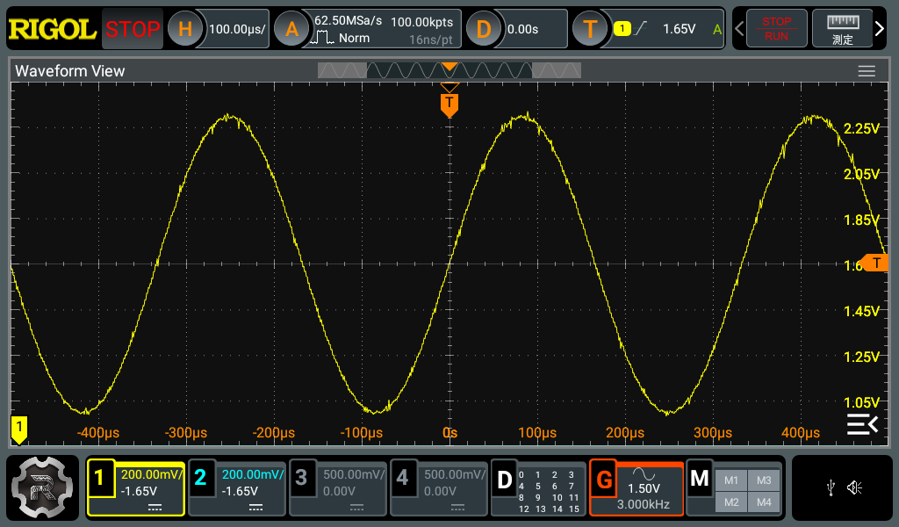Open the Digital D channels icon
The image size is (899, 527).
click(x=504, y=480)
